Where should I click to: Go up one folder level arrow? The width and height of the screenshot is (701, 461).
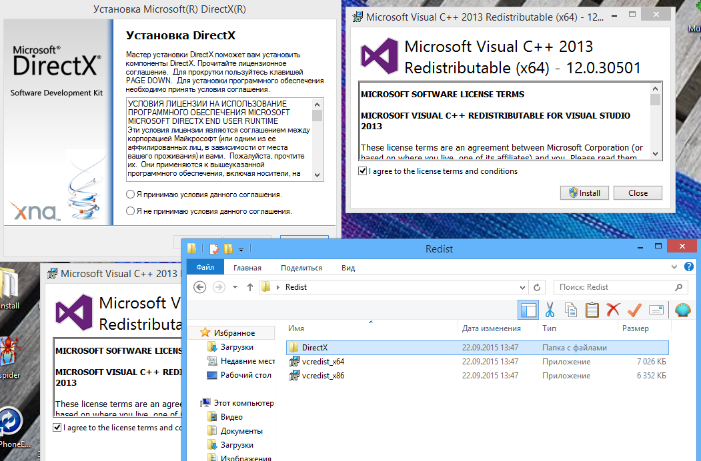point(250,287)
